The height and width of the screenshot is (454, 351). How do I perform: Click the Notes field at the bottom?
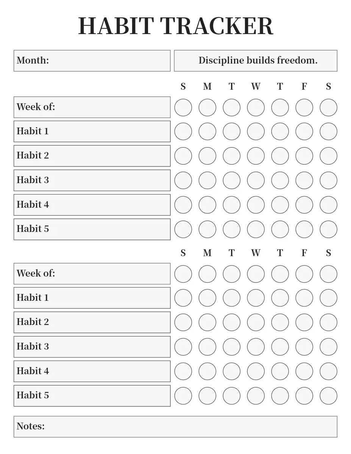175,426
